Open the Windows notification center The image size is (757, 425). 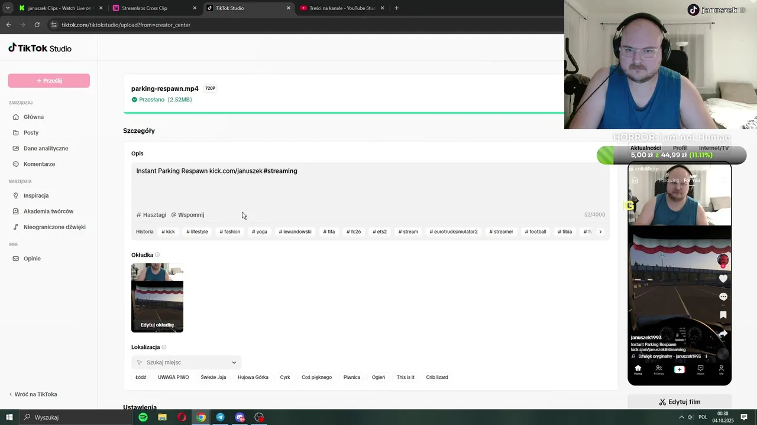[744, 417]
